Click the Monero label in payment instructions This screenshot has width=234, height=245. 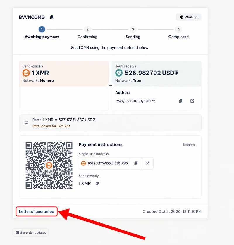click(189, 145)
